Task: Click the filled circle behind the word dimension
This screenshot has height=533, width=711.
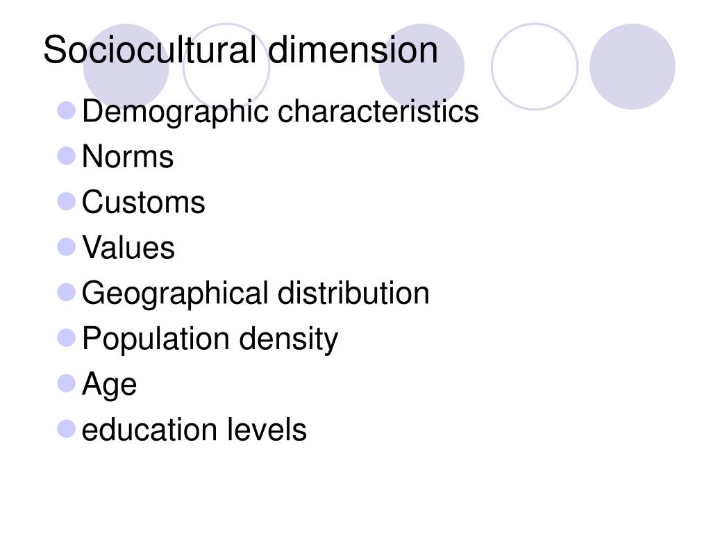Action: pyautogui.click(x=421, y=67)
